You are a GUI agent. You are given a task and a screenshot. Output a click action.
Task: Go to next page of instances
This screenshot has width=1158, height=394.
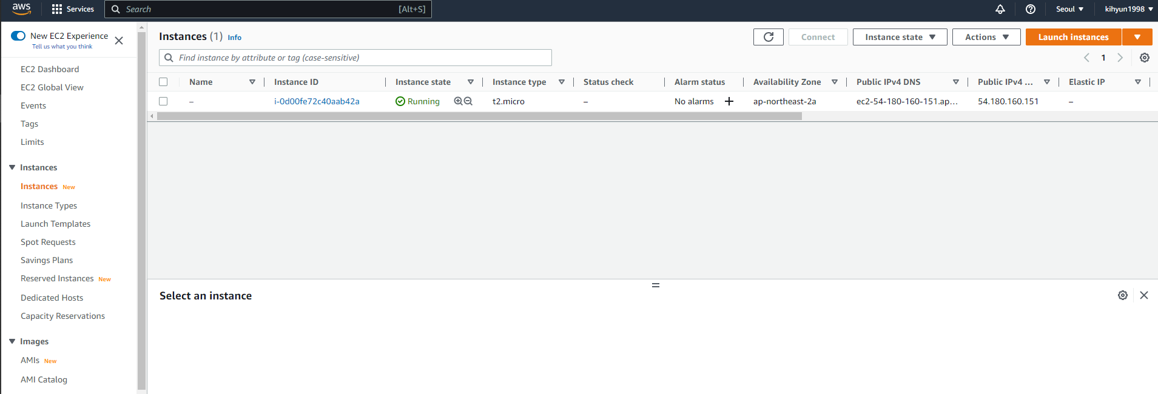point(1120,58)
